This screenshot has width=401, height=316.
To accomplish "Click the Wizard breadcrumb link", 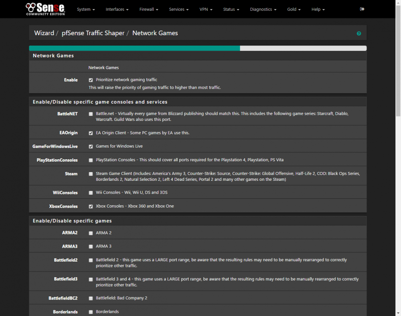I will [44, 33].
